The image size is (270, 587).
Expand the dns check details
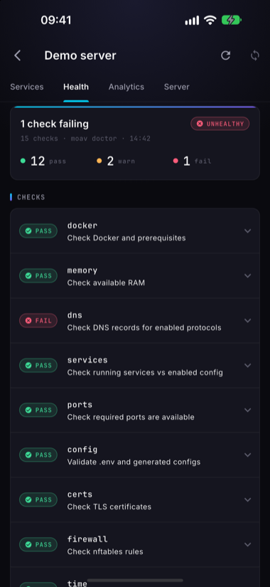tap(247, 320)
